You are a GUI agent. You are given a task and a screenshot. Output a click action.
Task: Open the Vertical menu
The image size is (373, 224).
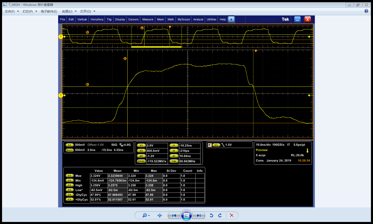tap(82, 19)
